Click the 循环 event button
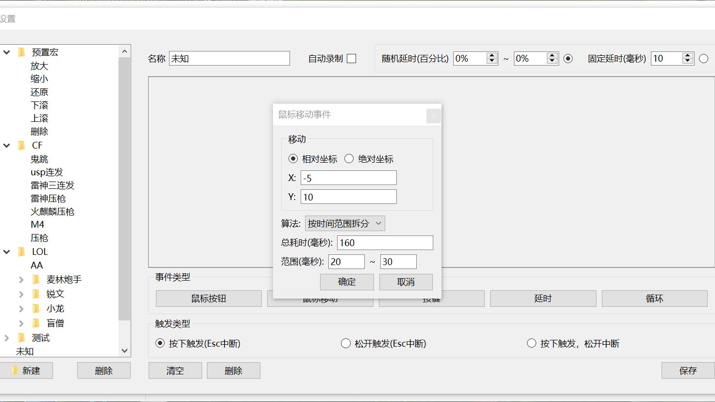 click(655, 299)
